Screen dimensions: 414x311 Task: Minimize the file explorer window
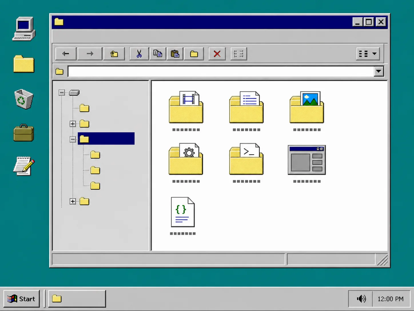click(357, 22)
